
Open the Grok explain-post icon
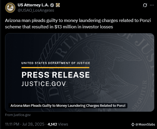[x=145, y=5]
